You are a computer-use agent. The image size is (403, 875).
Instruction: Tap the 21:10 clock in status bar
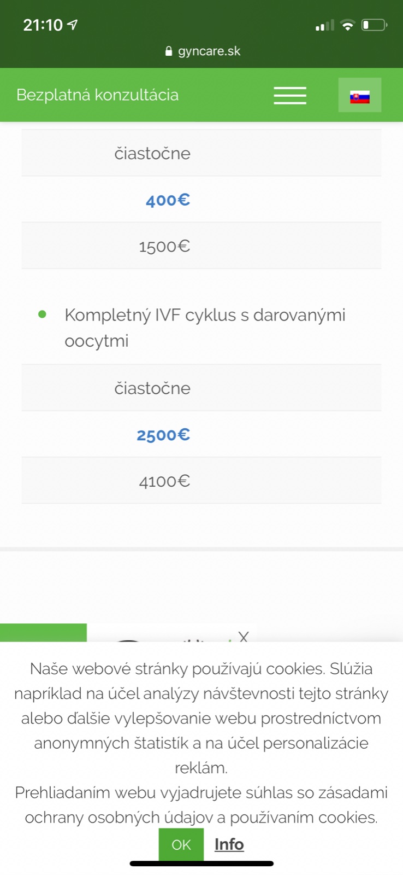click(x=43, y=25)
